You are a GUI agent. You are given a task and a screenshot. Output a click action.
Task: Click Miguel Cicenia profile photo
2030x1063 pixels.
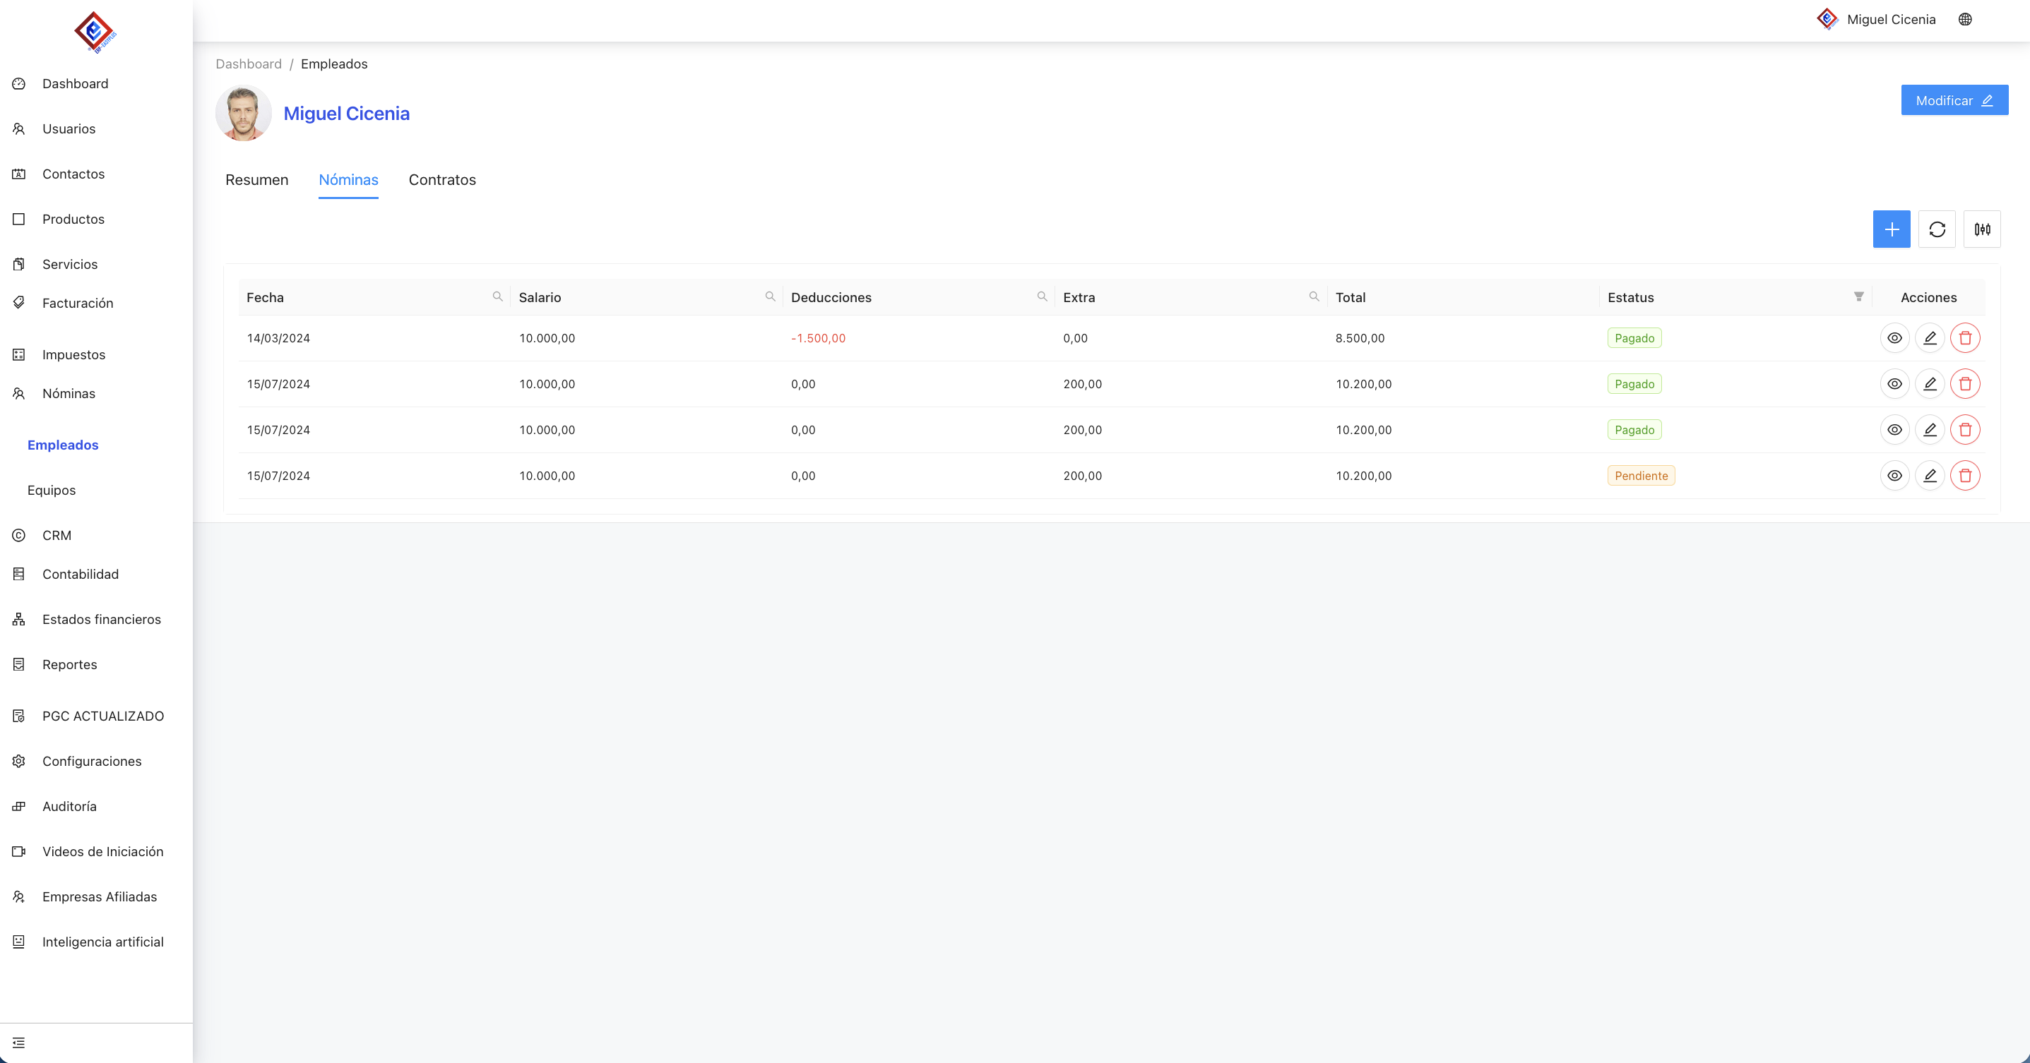click(x=244, y=114)
